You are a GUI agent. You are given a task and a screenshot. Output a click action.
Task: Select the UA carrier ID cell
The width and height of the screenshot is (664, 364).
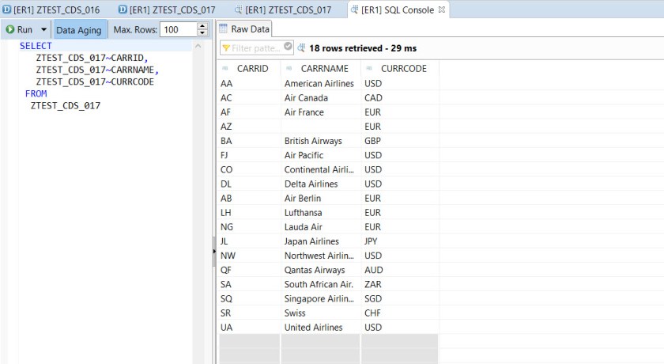[x=248, y=328]
